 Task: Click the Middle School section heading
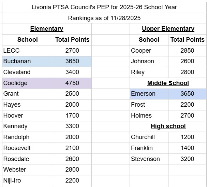tap(168, 83)
